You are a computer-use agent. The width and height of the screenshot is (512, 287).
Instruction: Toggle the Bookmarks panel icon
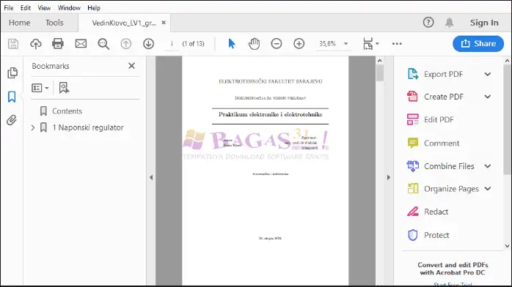(12, 97)
